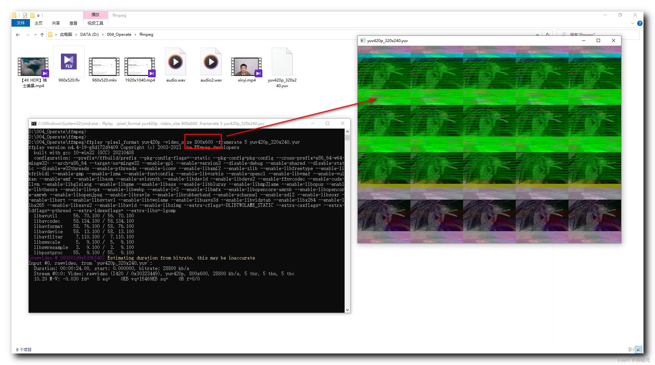Click the Up one level arrow
This screenshot has width=655, height=365.
[42, 35]
